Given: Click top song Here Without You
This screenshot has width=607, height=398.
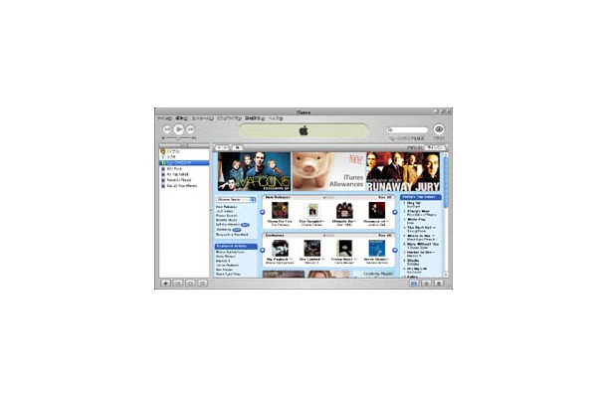Looking at the screenshot, I should pyautogui.click(x=423, y=244).
